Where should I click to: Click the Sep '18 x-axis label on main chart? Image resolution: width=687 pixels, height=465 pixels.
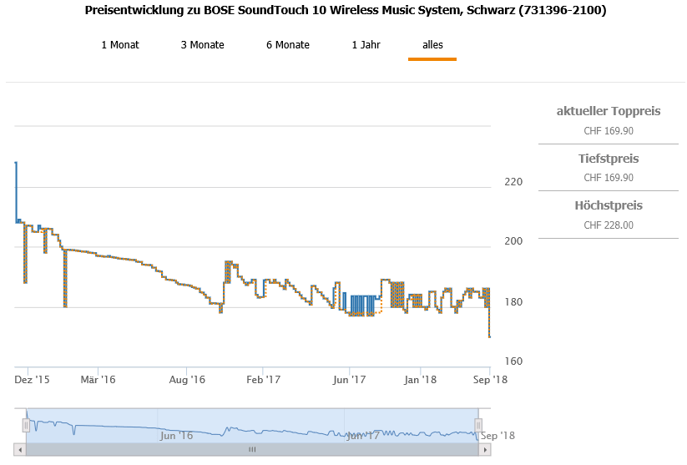(490, 380)
